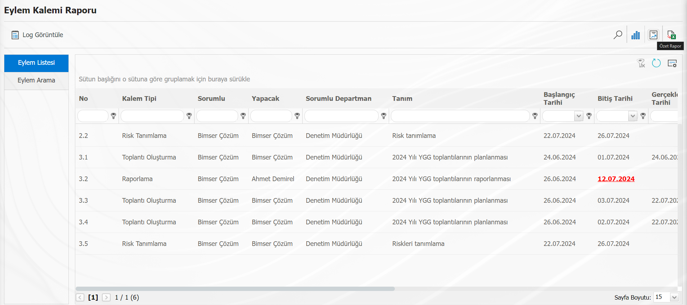The height and width of the screenshot is (305, 687).
Task: Click the Sorumlu Departman filter input
Action: coord(342,116)
